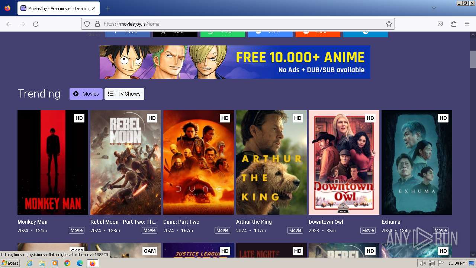Go back to the previous page

point(9,24)
